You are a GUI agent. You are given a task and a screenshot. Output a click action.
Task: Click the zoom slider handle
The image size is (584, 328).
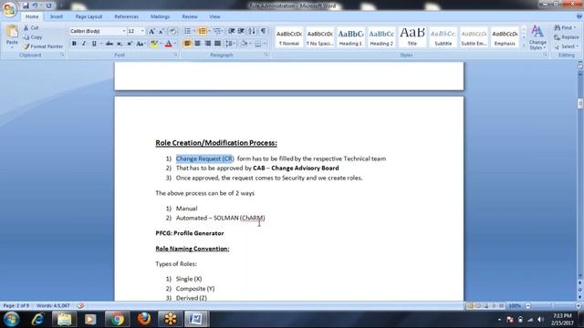(553, 306)
